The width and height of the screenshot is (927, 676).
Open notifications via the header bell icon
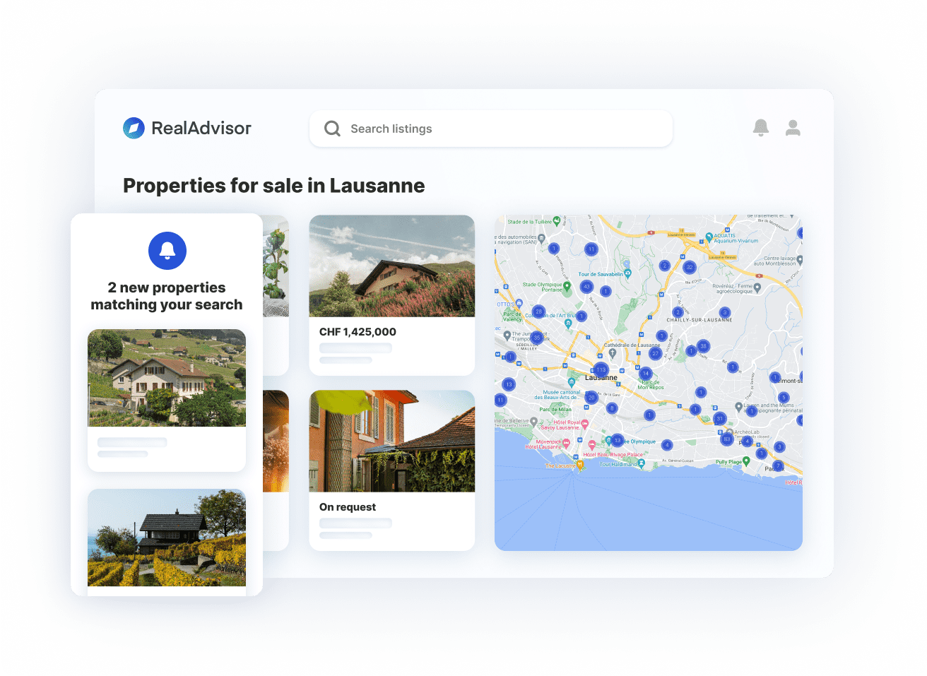[760, 128]
